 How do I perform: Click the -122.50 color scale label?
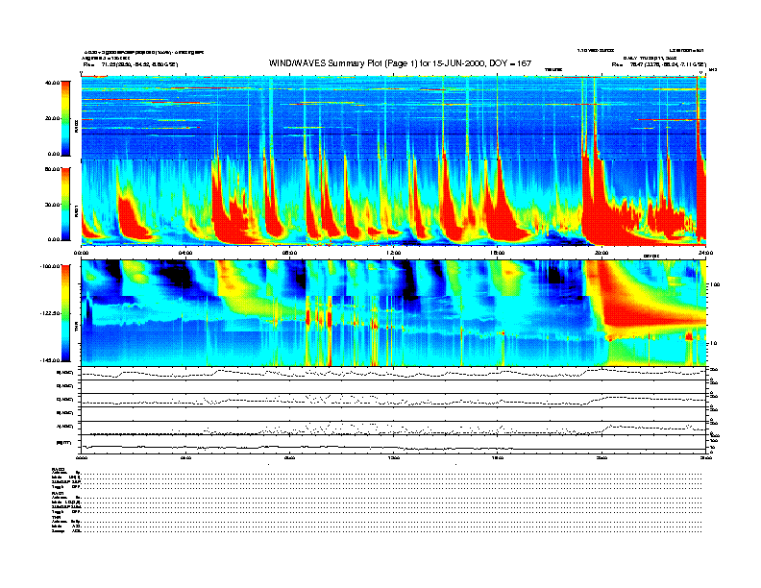tap(50, 313)
